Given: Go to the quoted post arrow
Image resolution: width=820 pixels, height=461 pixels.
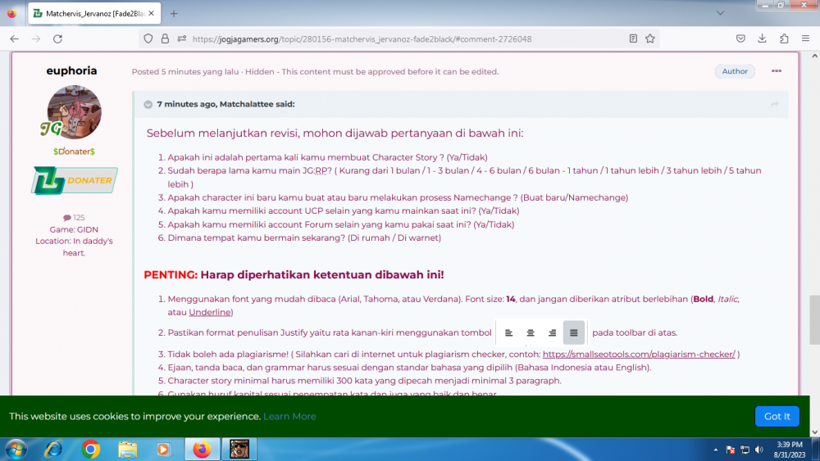Looking at the screenshot, I should (x=775, y=105).
